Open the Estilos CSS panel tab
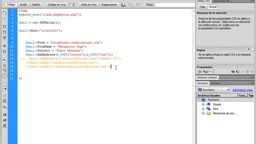The image size is (256, 144). (204, 1)
